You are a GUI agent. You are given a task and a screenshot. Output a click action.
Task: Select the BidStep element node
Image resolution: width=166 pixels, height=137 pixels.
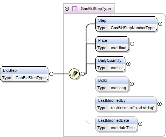click(24, 74)
